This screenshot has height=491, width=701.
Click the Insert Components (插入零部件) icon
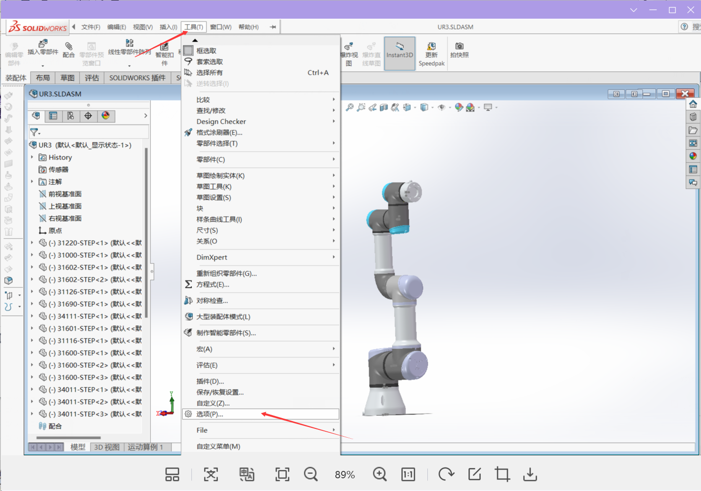43,44
